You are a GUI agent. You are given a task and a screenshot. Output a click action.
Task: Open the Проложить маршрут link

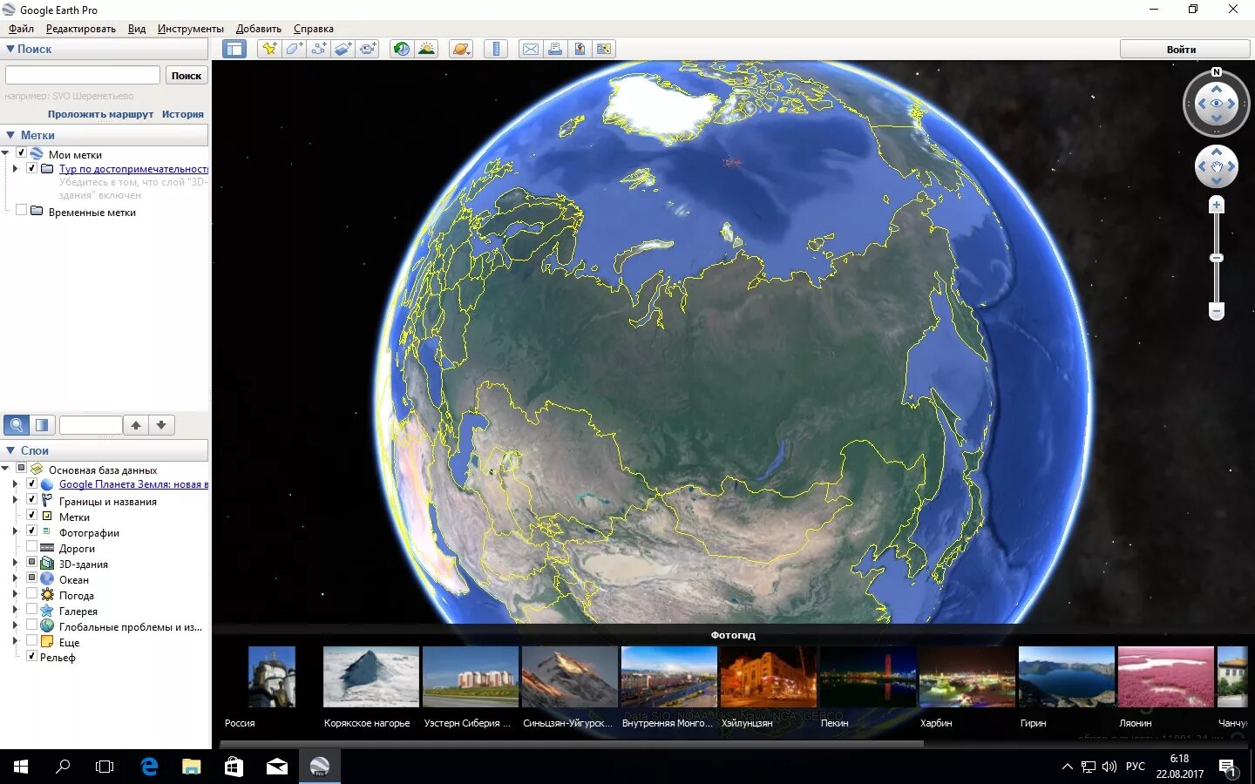click(x=98, y=114)
